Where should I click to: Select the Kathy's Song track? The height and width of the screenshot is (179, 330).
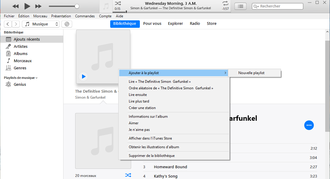pyautogui.click(x=230, y=176)
